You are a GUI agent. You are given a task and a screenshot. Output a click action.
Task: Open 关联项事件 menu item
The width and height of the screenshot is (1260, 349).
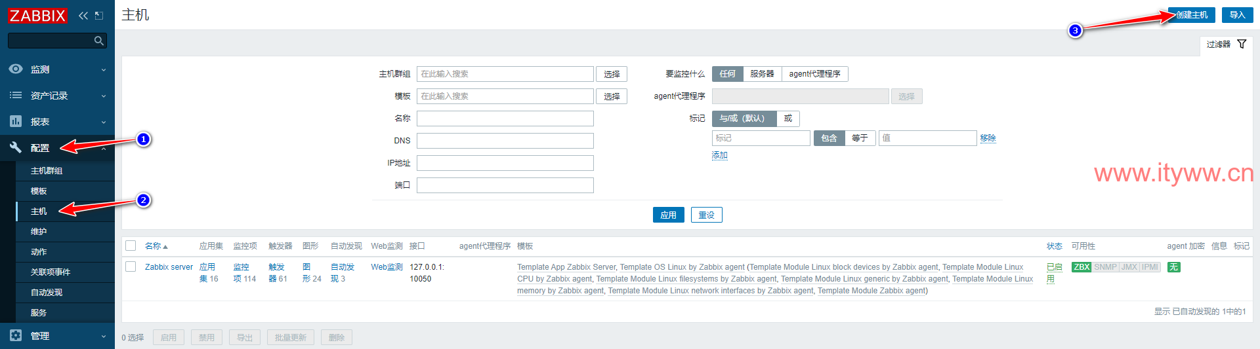tap(65, 272)
